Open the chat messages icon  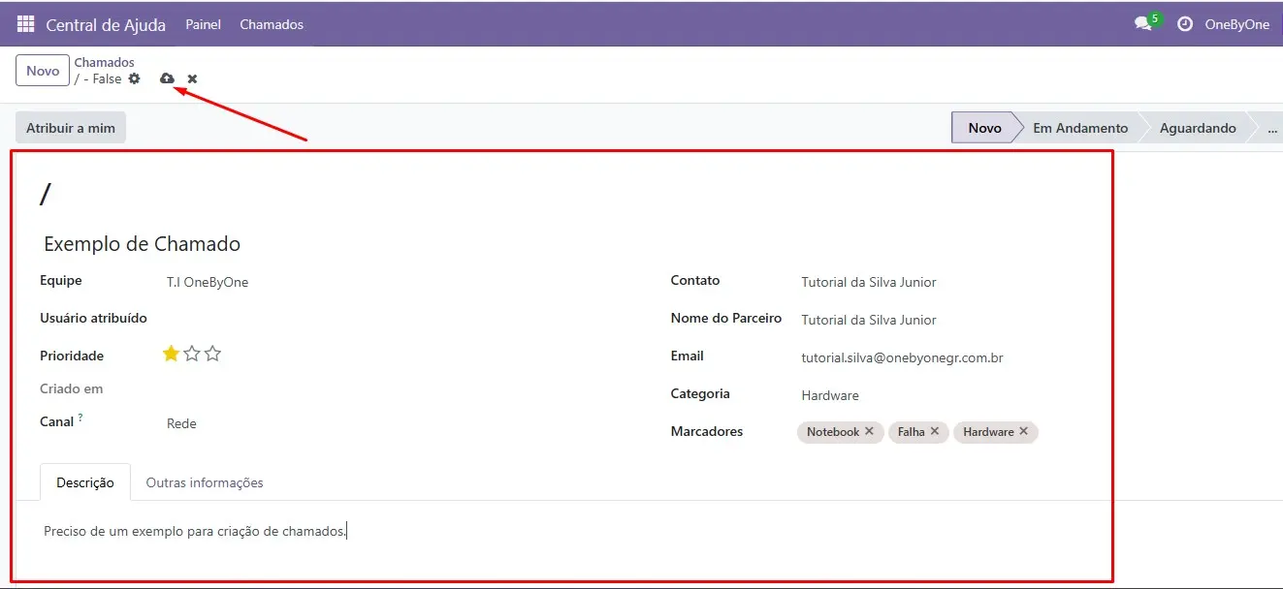click(1142, 24)
